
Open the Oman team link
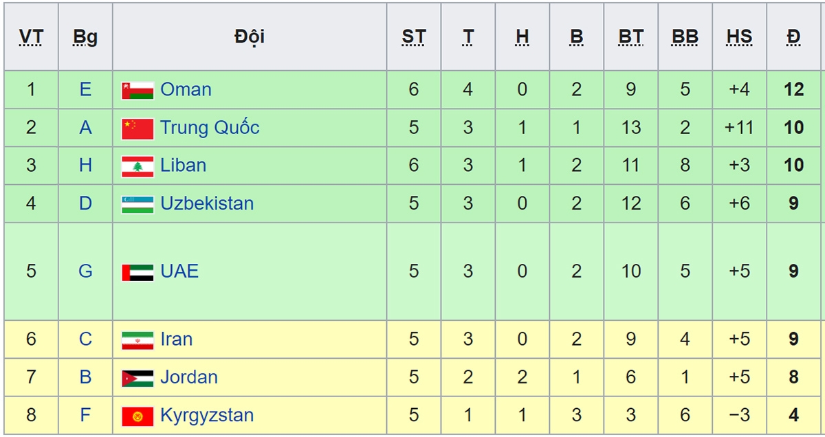[186, 89]
